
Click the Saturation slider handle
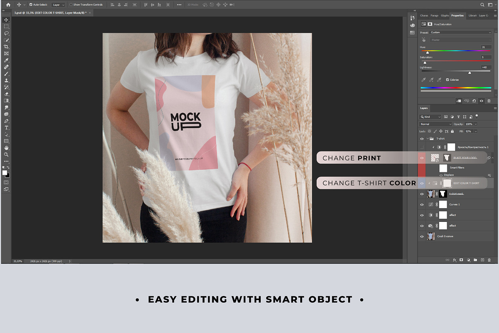click(x=425, y=62)
